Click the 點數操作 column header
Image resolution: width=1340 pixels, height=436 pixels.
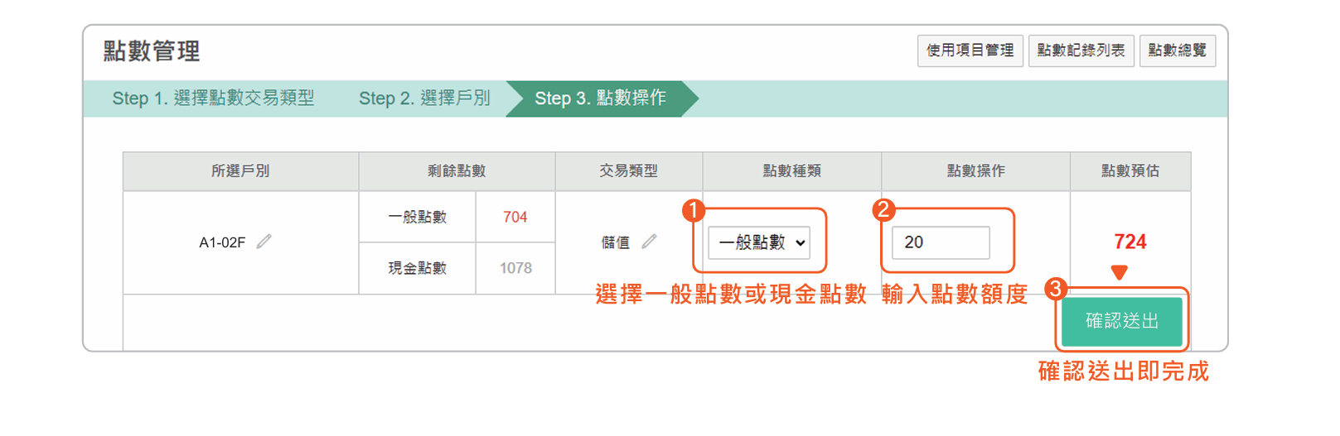point(976,171)
